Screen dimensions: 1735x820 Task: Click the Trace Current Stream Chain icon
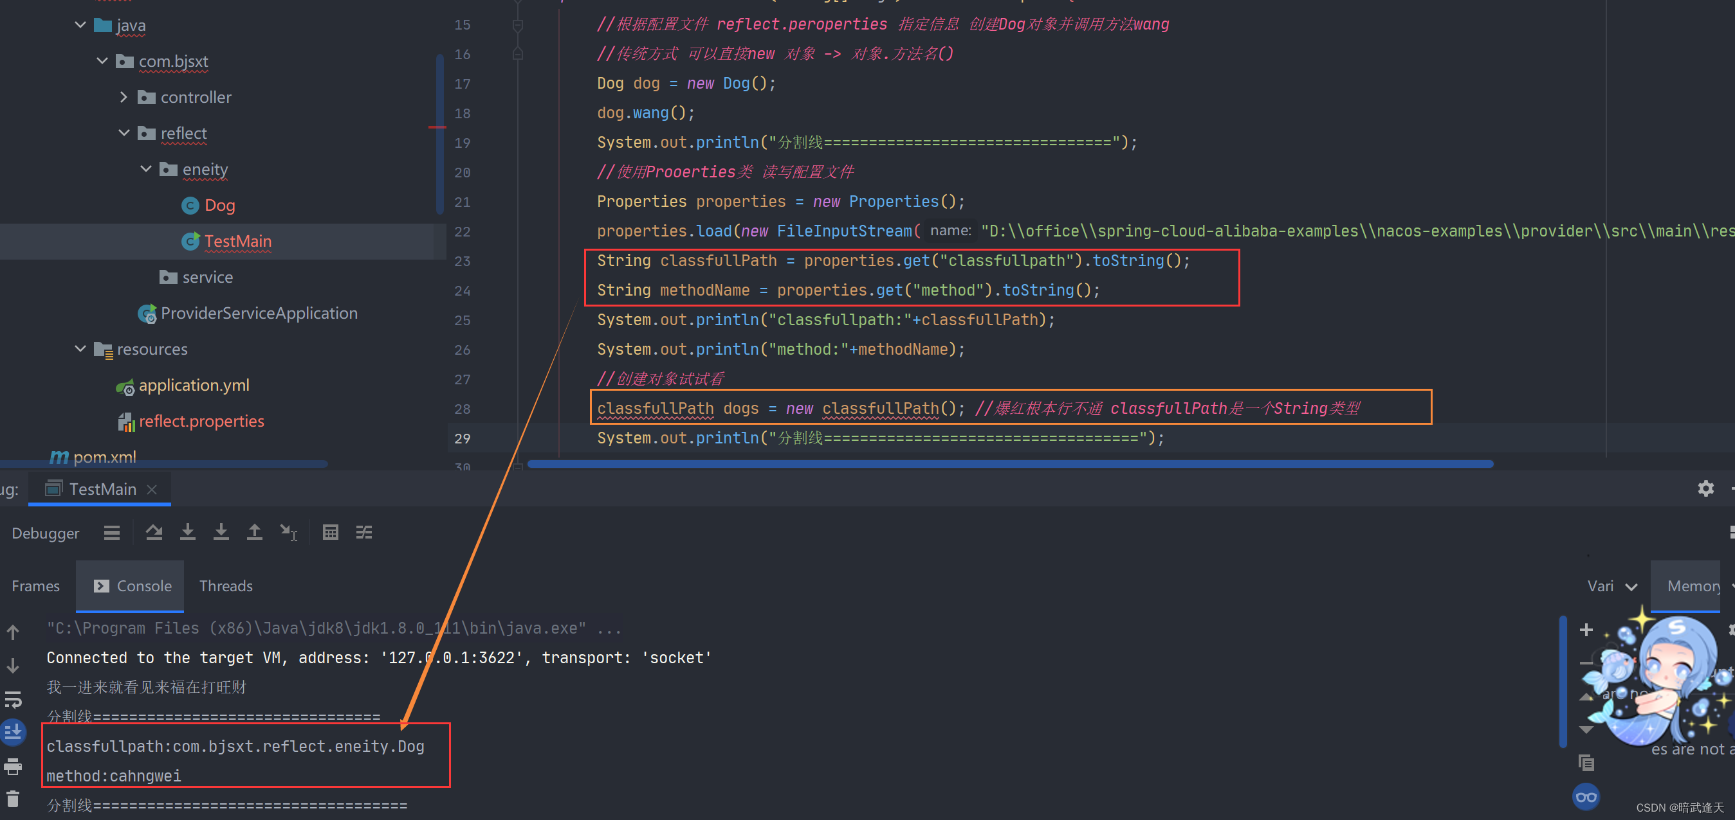363,533
